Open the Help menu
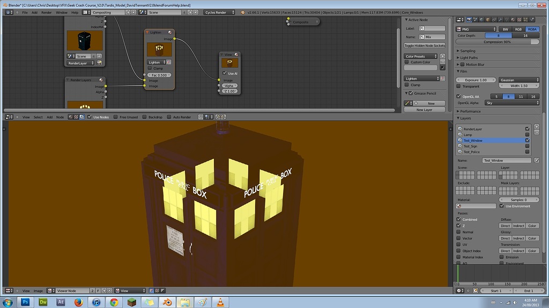The height and width of the screenshot is (308, 549). click(75, 12)
